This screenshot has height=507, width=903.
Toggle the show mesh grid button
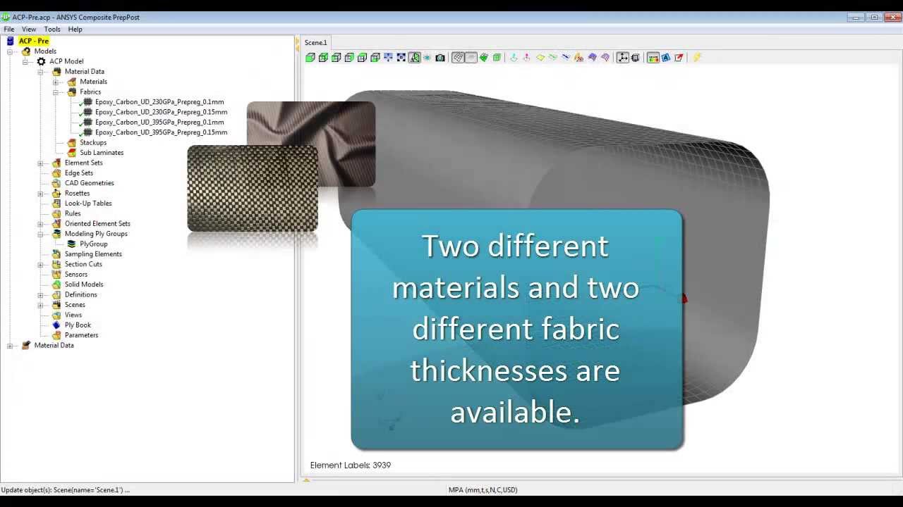click(x=458, y=58)
